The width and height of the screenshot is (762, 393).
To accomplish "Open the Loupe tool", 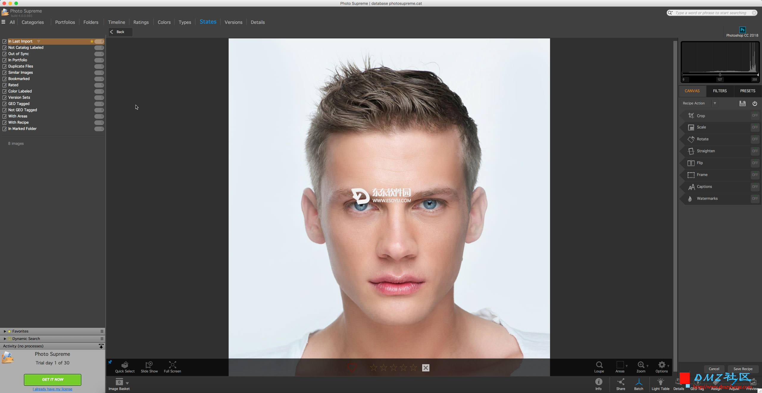I will pos(599,367).
